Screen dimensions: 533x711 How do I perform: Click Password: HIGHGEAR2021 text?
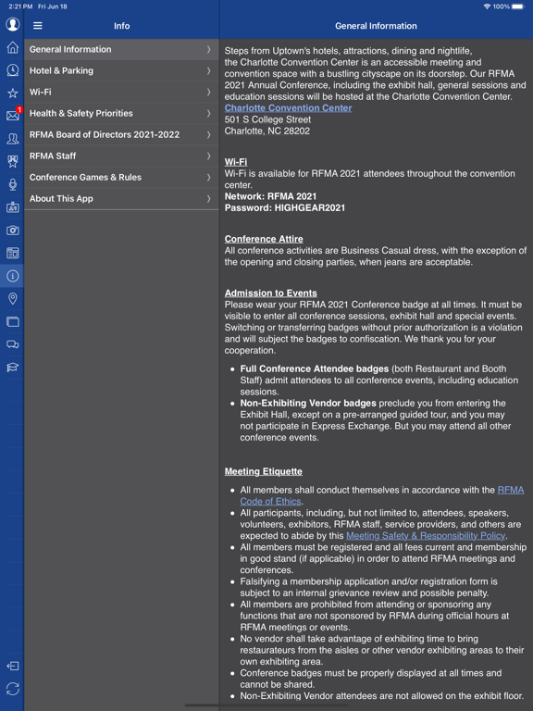285,207
